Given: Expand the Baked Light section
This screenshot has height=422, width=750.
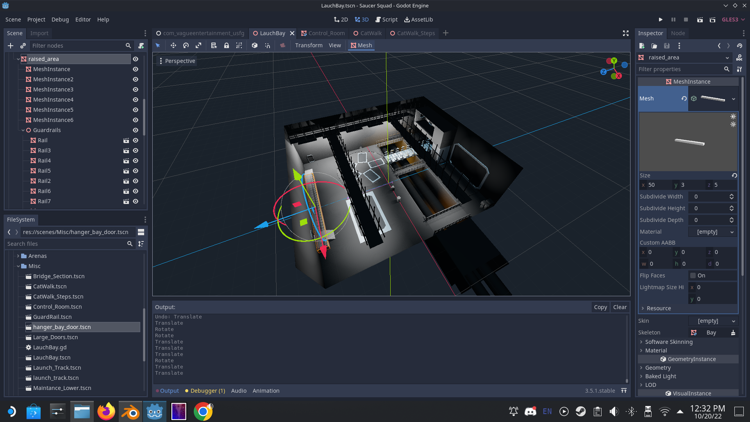Looking at the screenshot, I should (661, 376).
